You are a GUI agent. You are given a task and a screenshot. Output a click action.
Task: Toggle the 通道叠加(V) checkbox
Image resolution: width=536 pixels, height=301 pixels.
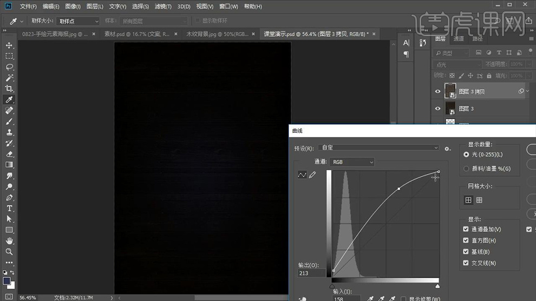(466, 229)
